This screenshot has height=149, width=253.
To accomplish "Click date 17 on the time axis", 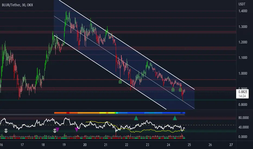I will point(22,145).
